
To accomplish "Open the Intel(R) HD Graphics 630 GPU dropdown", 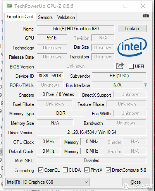I will [x=48, y=182].
